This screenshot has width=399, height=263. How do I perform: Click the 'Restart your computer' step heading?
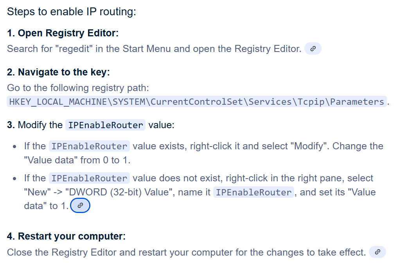pos(66,236)
